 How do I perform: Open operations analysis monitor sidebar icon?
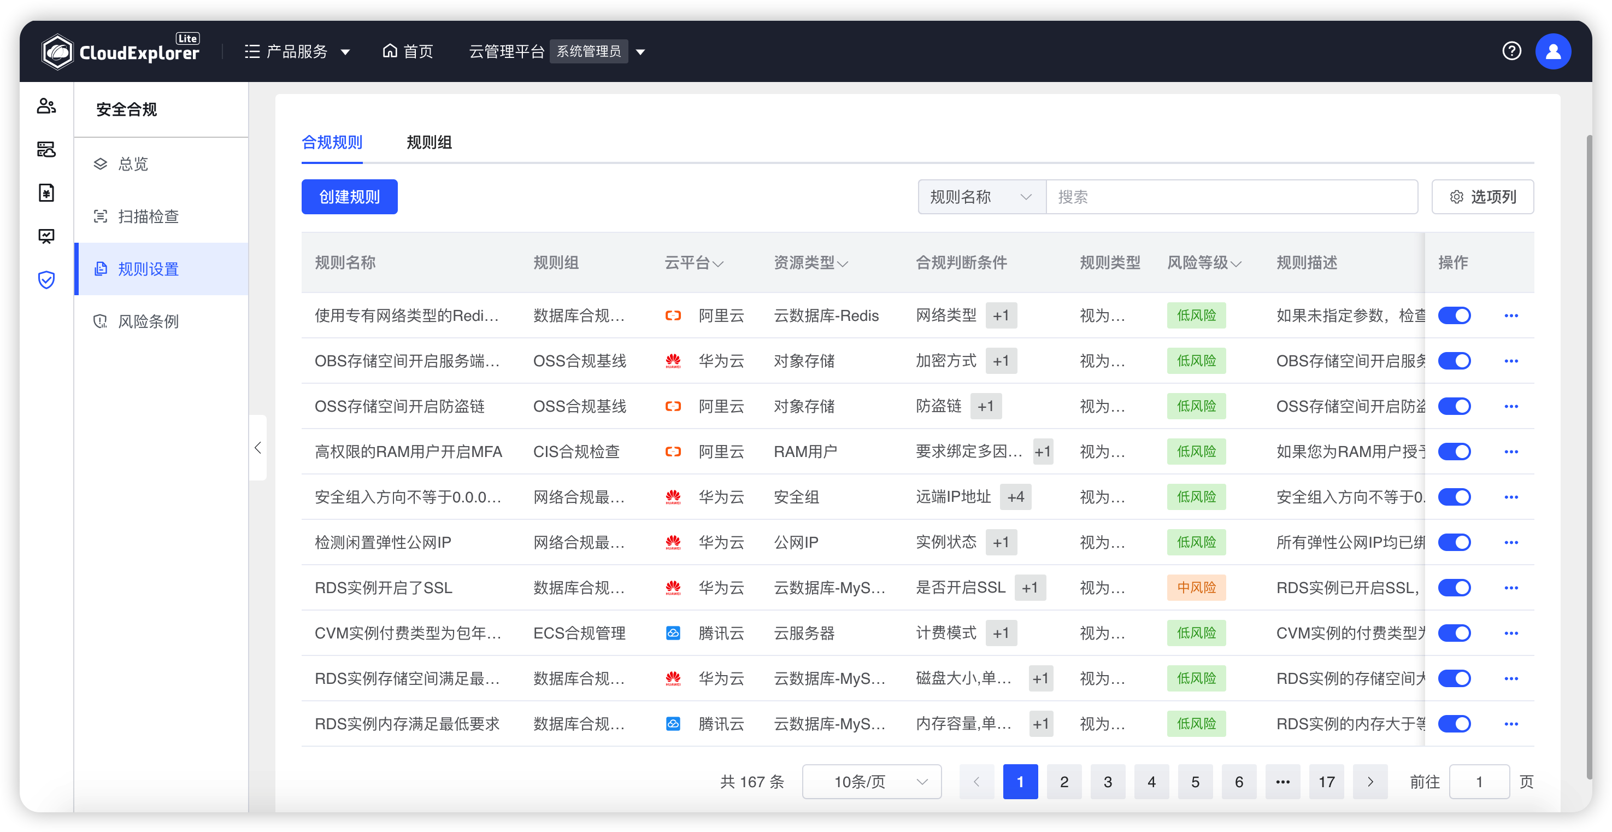(x=46, y=236)
